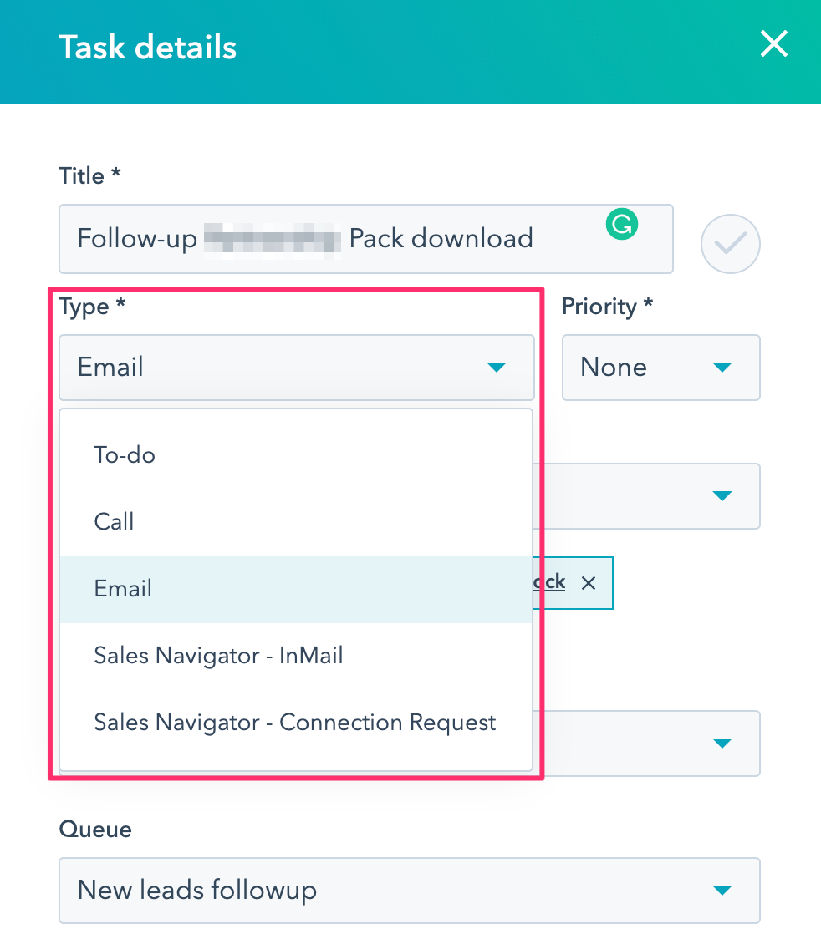This screenshot has height=939, width=821.
Task: Click the caret arrow in Queue field
Action: point(722,891)
